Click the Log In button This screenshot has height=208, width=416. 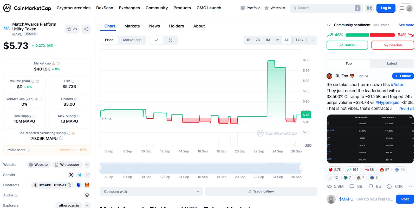pos(386,8)
